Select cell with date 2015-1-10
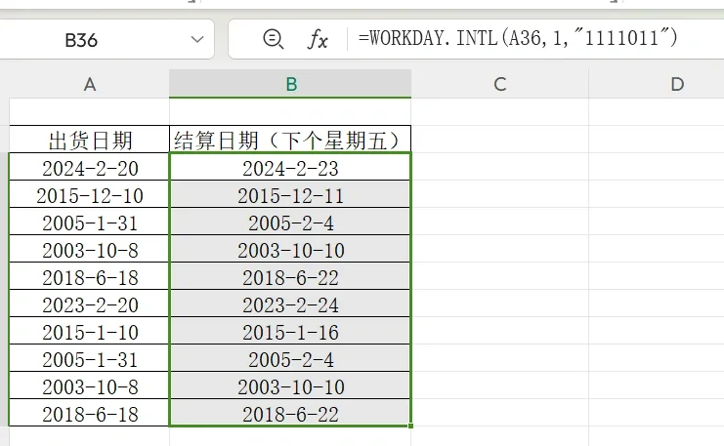The image size is (724, 446). click(x=89, y=331)
